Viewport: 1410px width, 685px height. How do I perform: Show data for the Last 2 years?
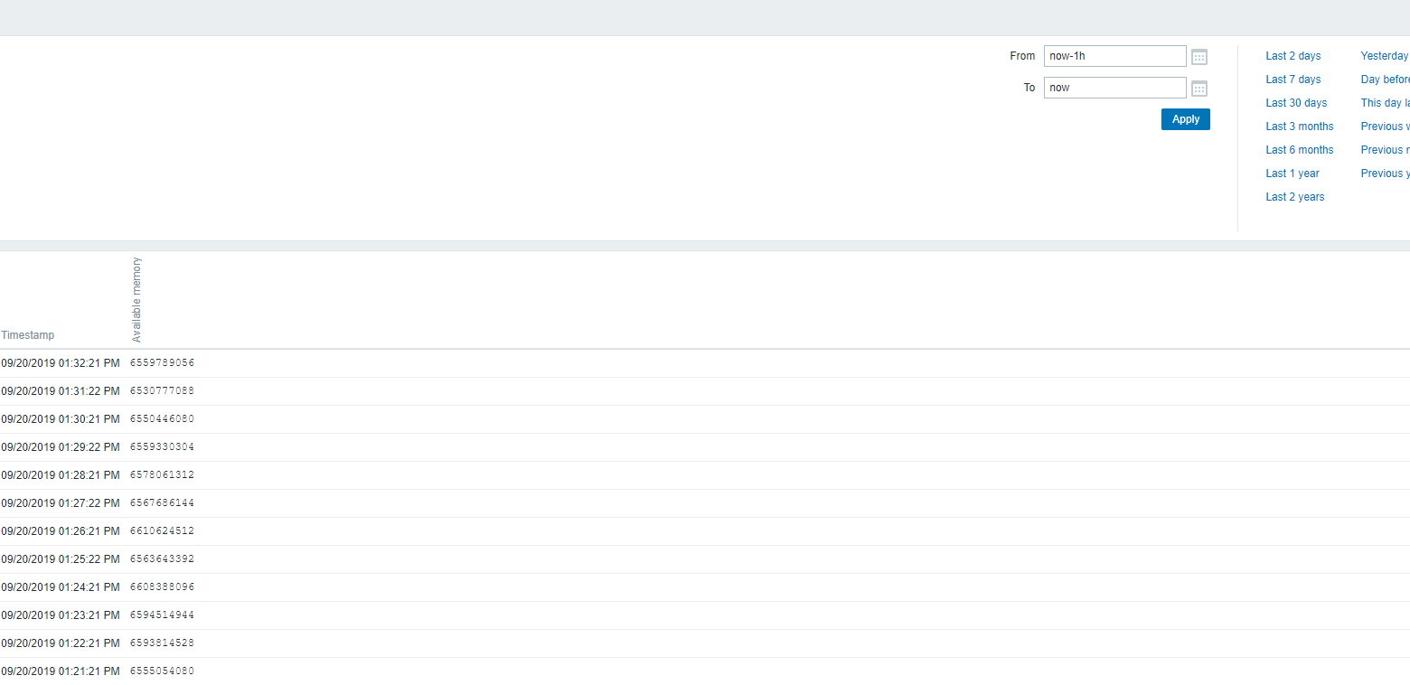point(1294,197)
